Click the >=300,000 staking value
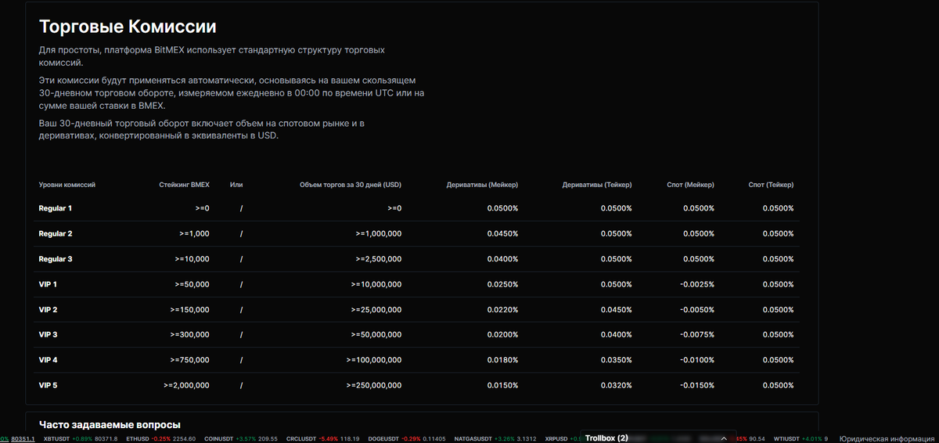This screenshot has width=939, height=443. coord(190,334)
